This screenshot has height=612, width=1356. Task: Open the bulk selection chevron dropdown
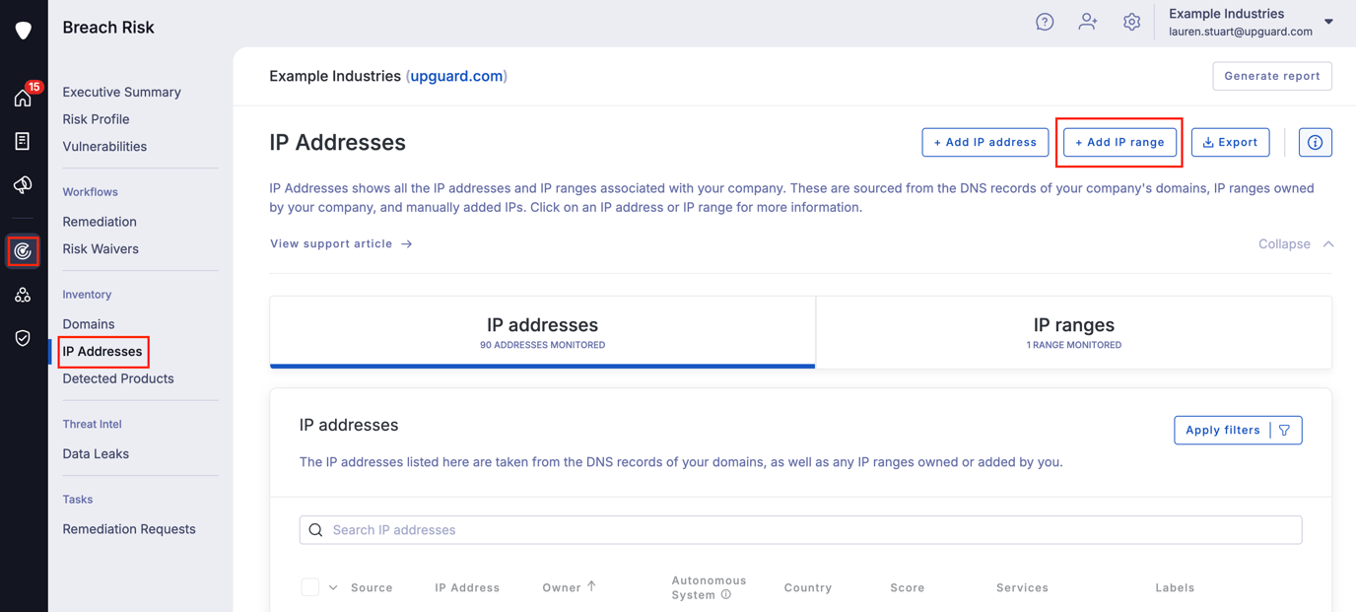333,587
